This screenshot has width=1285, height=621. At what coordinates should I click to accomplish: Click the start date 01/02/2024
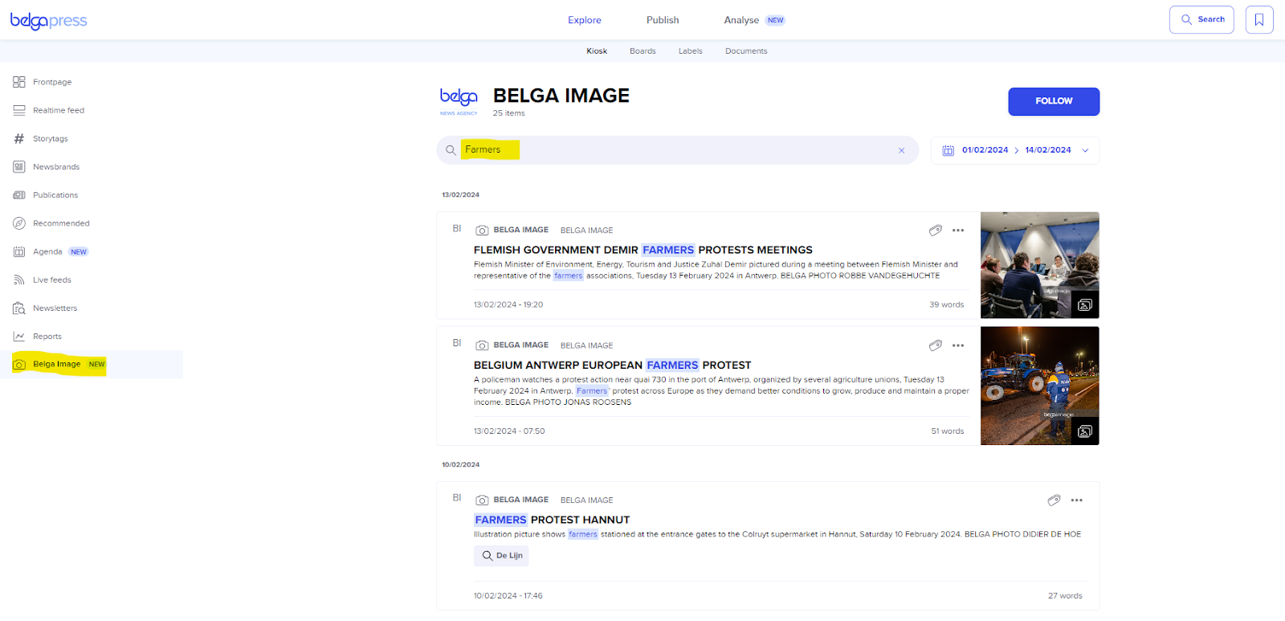pos(985,150)
